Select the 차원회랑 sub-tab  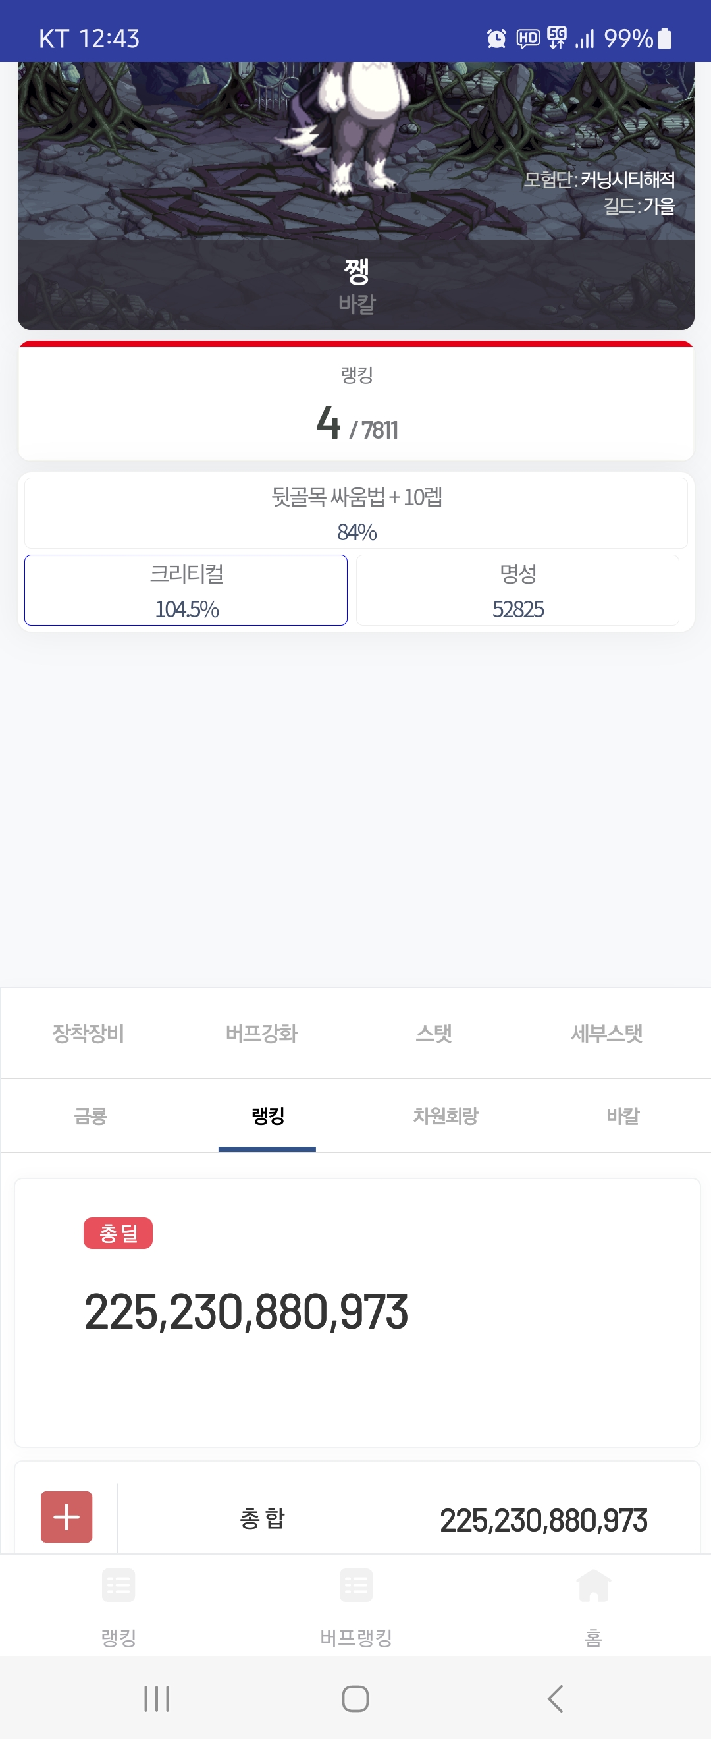click(445, 1116)
